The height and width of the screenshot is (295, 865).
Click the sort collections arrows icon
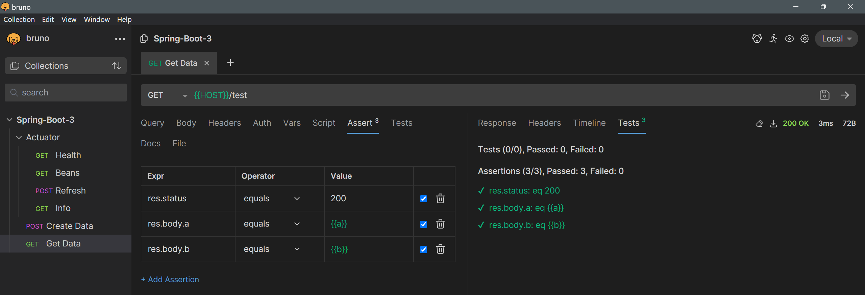(117, 66)
